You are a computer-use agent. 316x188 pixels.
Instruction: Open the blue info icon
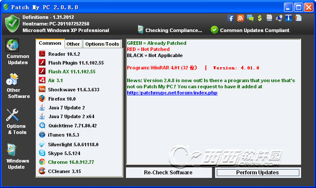click(x=289, y=18)
